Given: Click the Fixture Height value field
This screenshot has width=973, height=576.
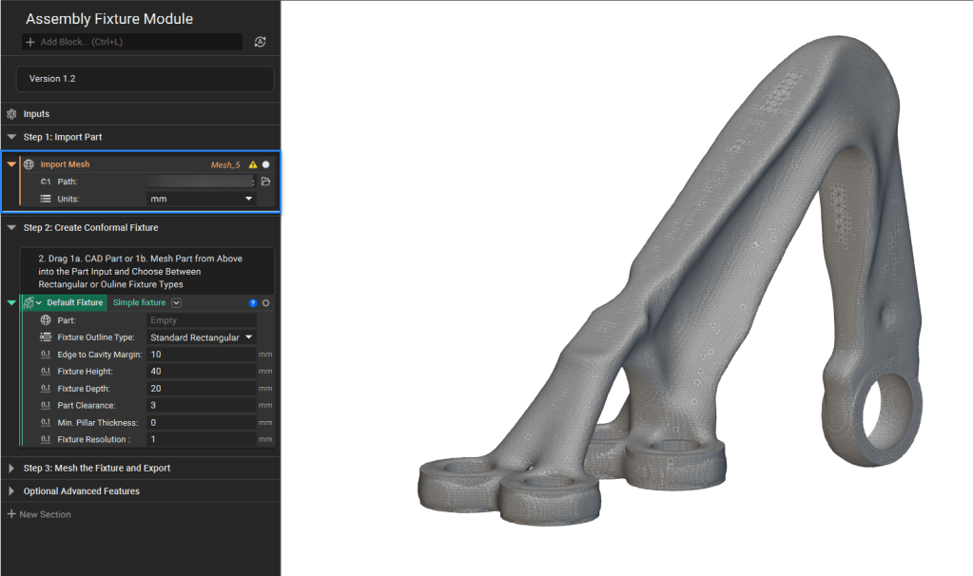Looking at the screenshot, I should click(202, 372).
